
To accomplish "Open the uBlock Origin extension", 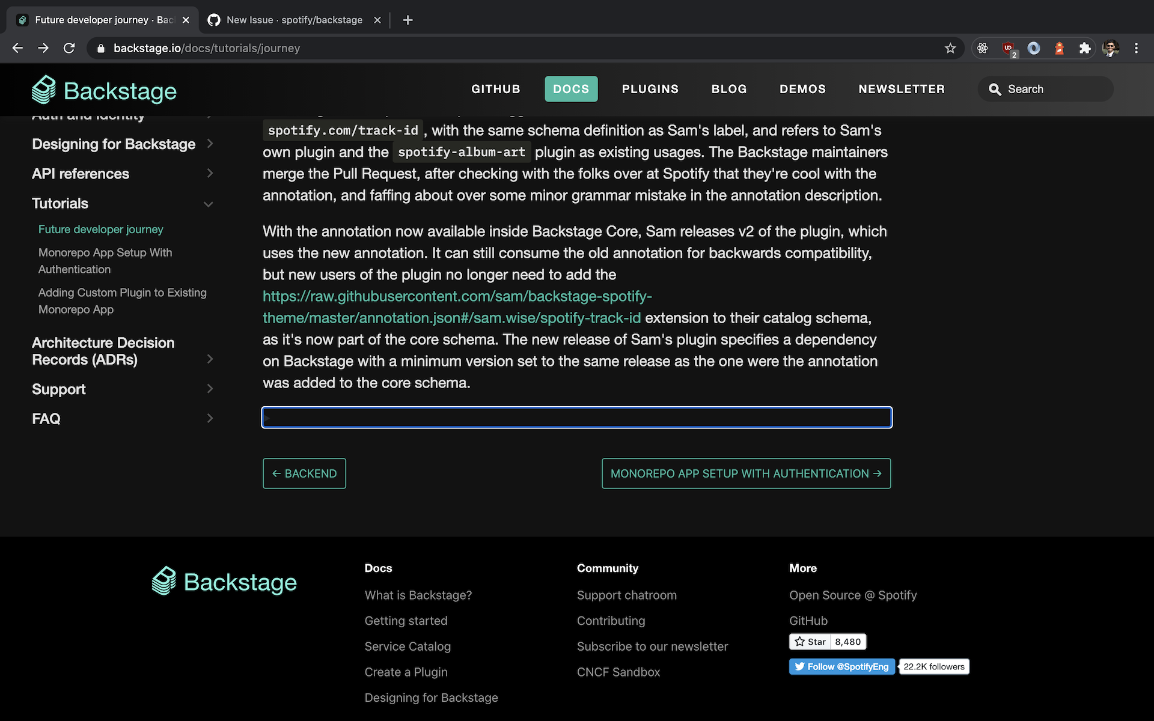I will point(1009,48).
